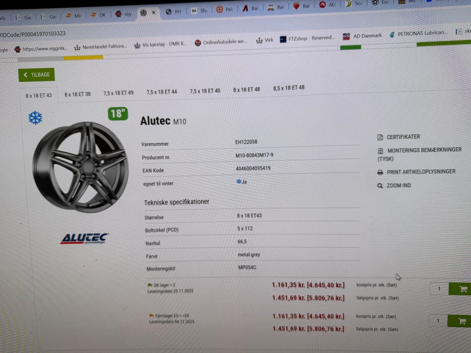Click the green TILBAGE back button
471x353 pixels.
coord(36,75)
